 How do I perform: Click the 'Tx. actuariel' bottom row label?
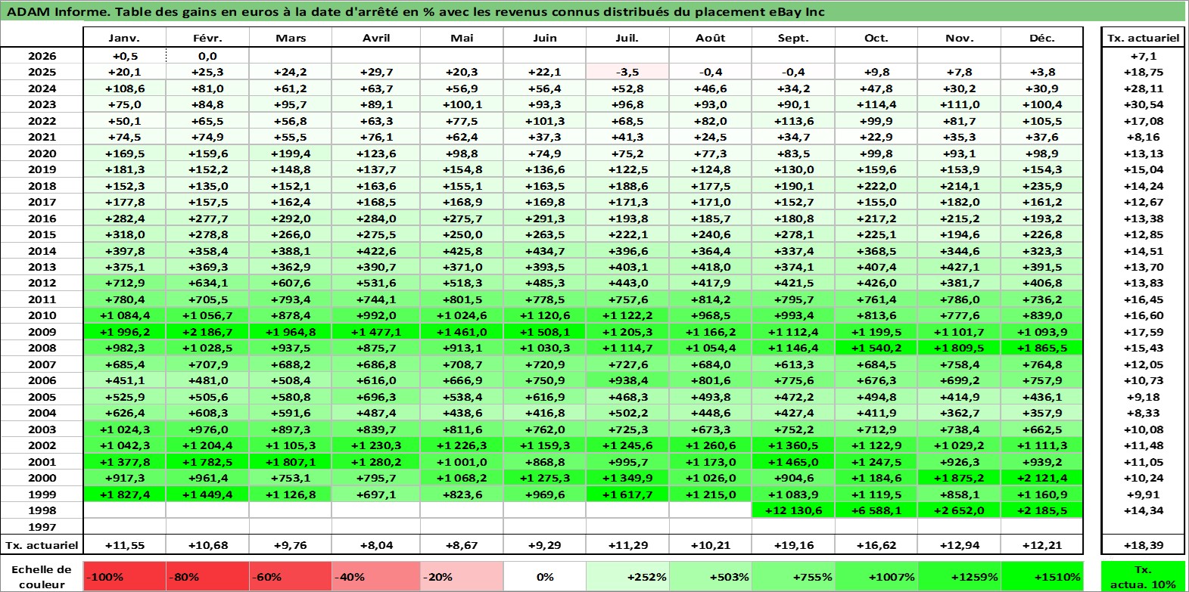(42, 545)
